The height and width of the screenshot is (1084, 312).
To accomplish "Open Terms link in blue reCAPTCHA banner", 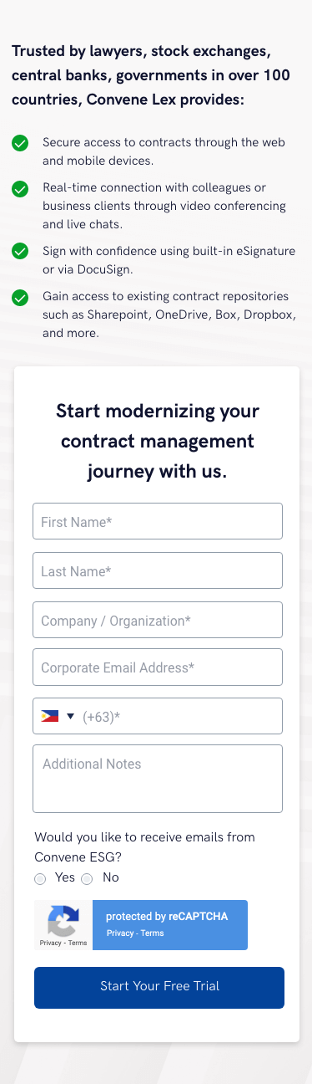I will 153,933.
